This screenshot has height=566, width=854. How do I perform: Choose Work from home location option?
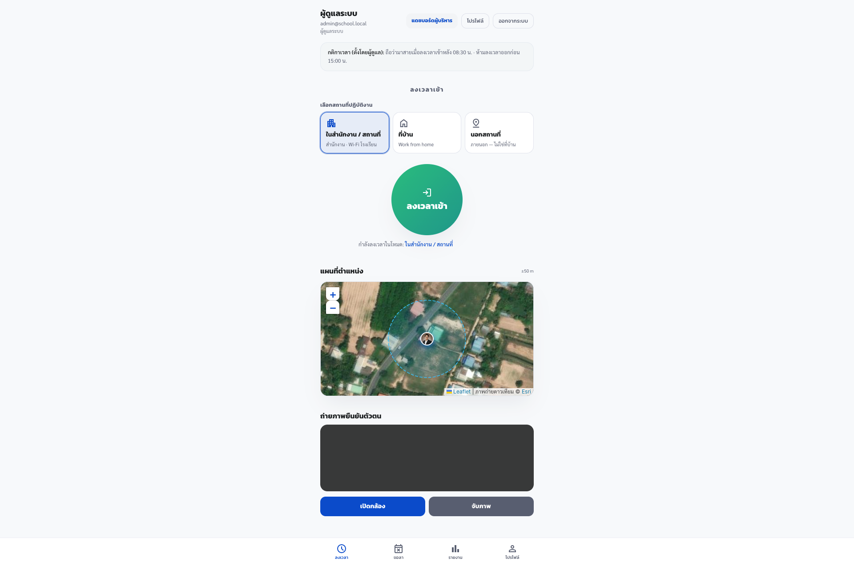pyautogui.click(x=427, y=132)
